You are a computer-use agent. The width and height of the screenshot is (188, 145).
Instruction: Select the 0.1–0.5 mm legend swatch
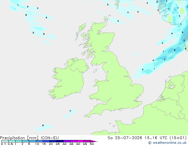(5, 141)
